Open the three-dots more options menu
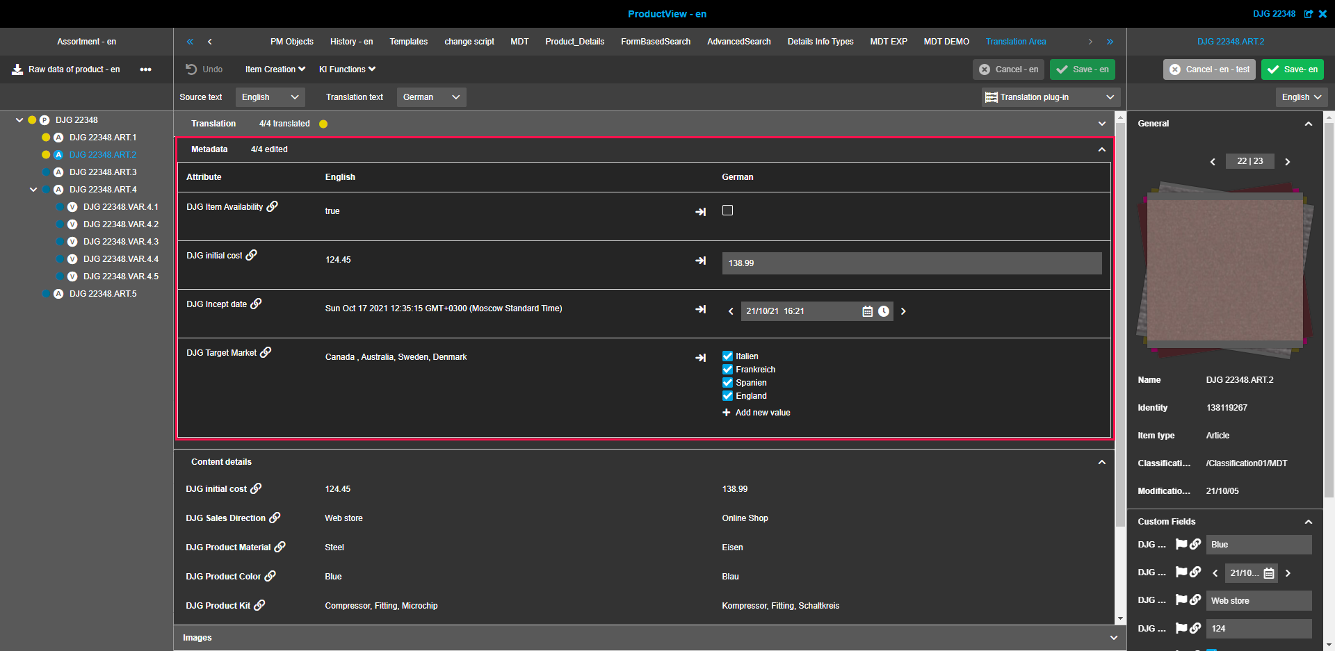Screen dimensions: 1335x651 coord(145,69)
